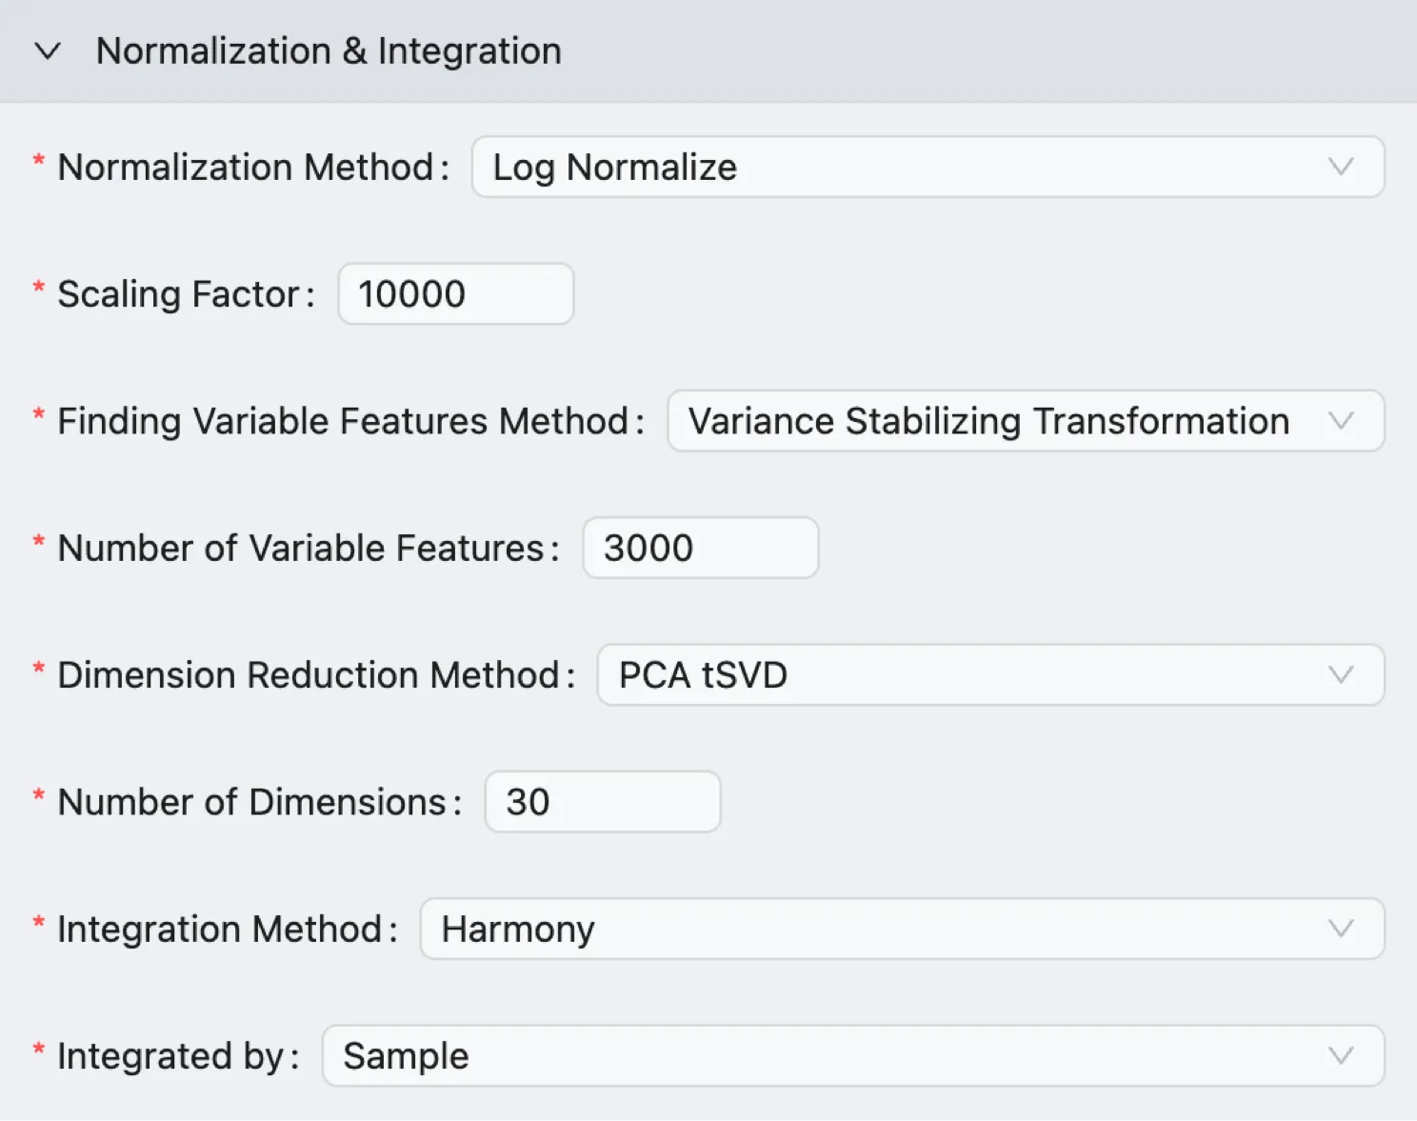
Task: Click the required asterisk beside Integration Method
Action: tap(36, 922)
